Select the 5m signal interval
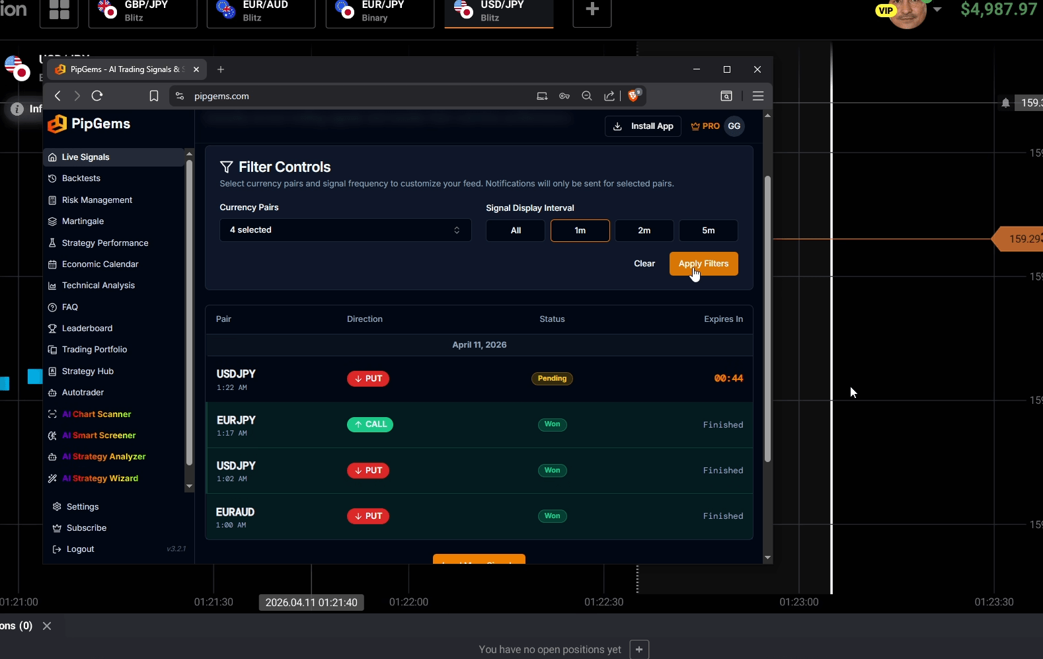This screenshot has width=1043, height=659. click(x=709, y=231)
